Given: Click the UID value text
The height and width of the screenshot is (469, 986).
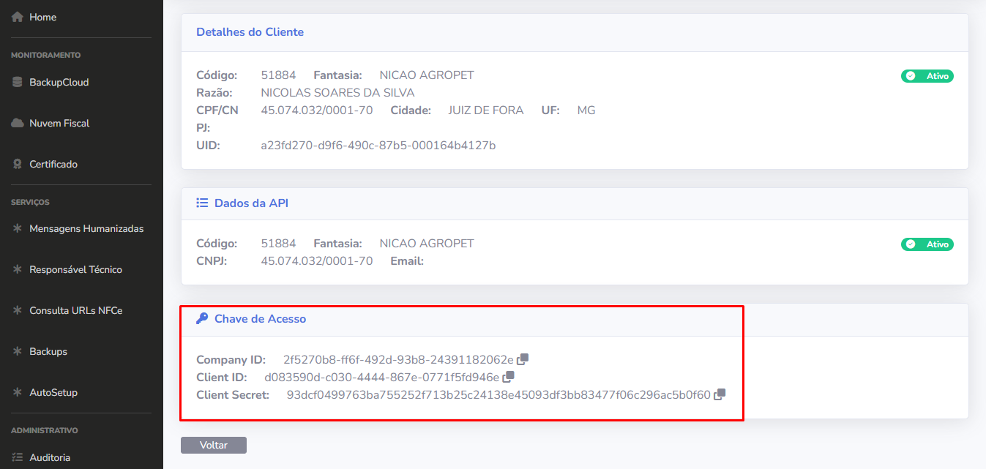Looking at the screenshot, I should [x=378, y=146].
